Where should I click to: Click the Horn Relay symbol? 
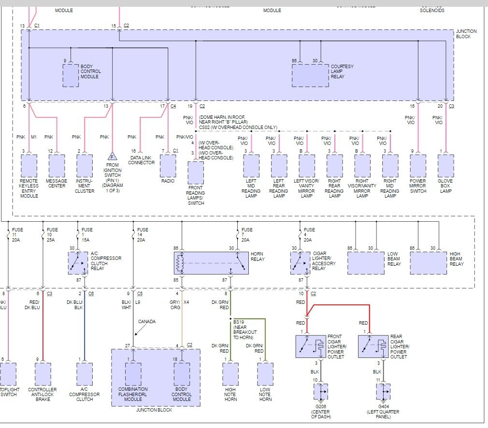(211, 263)
